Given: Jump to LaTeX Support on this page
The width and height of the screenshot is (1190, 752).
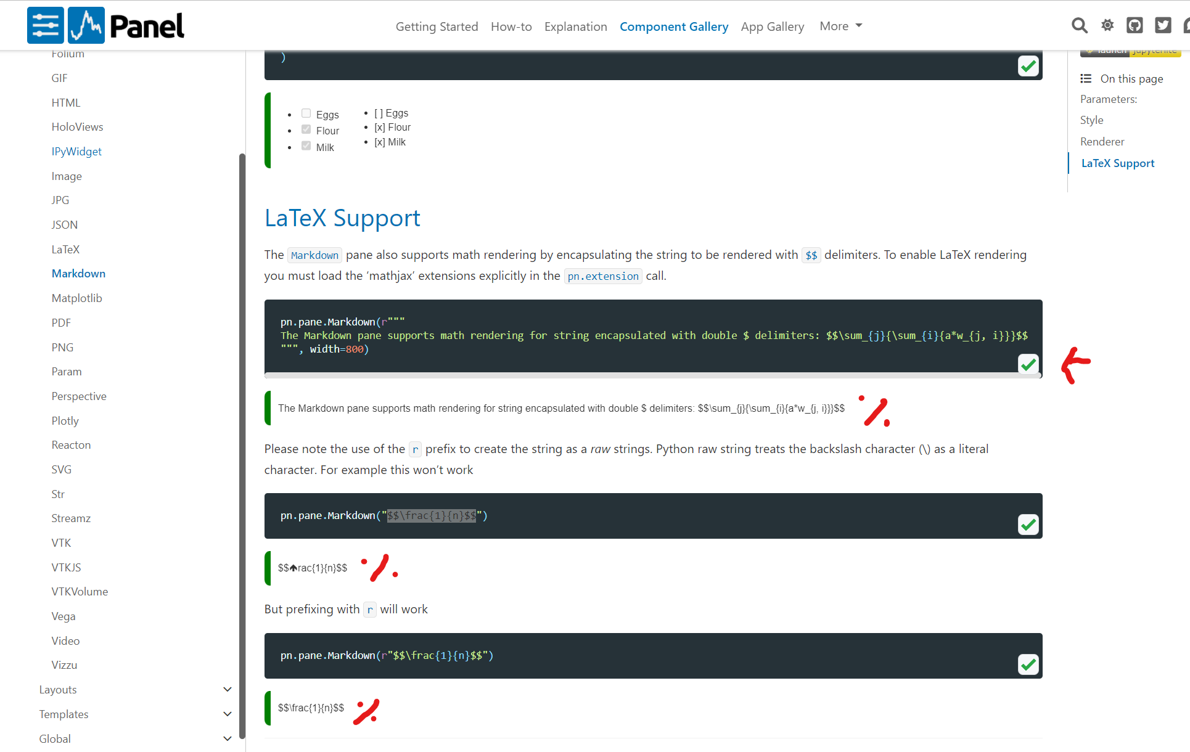Looking at the screenshot, I should [x=1117, y=163].
